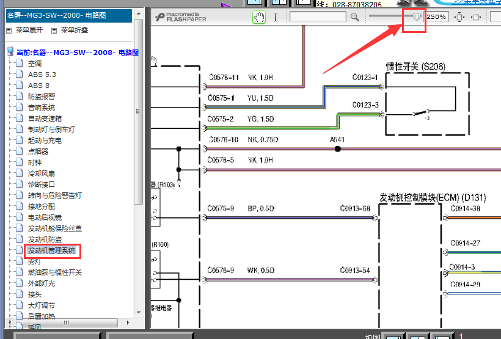Click the page icon beside 冷却风扇
501x339 pixels.
20,172
